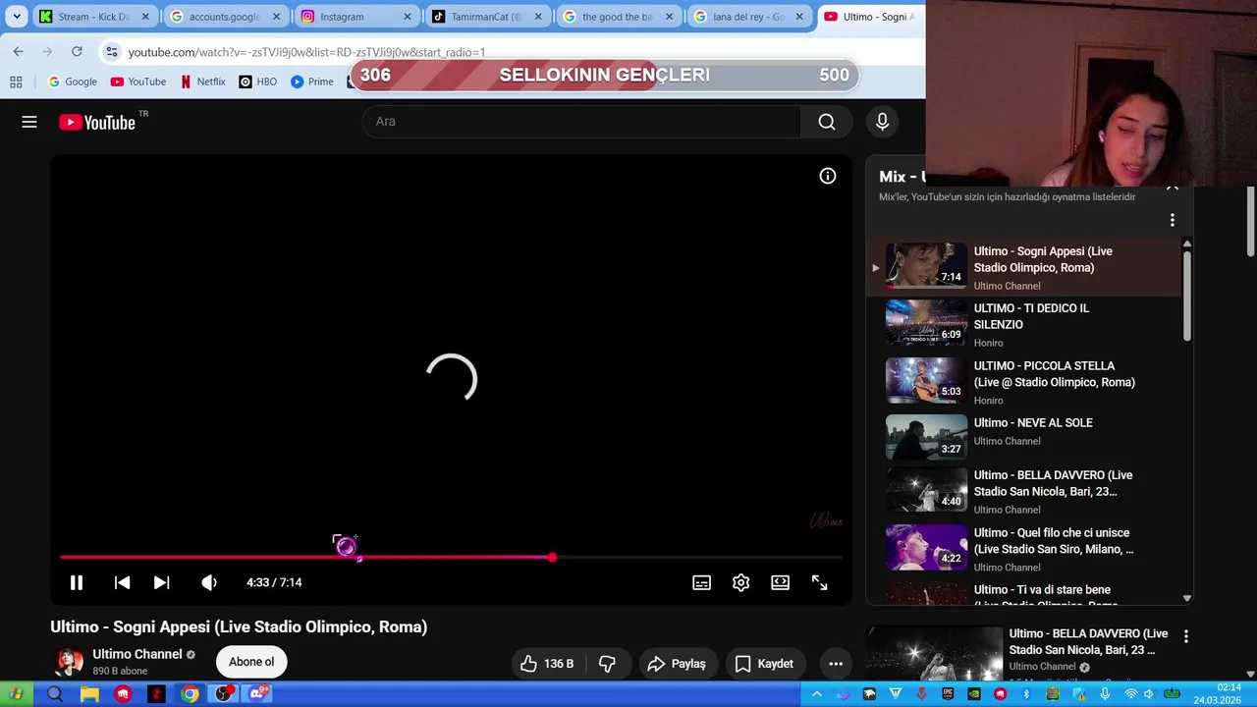Open File Explorer from taskbar
1257x707 pixels.
pyautogui.click(x=89, y=694)
